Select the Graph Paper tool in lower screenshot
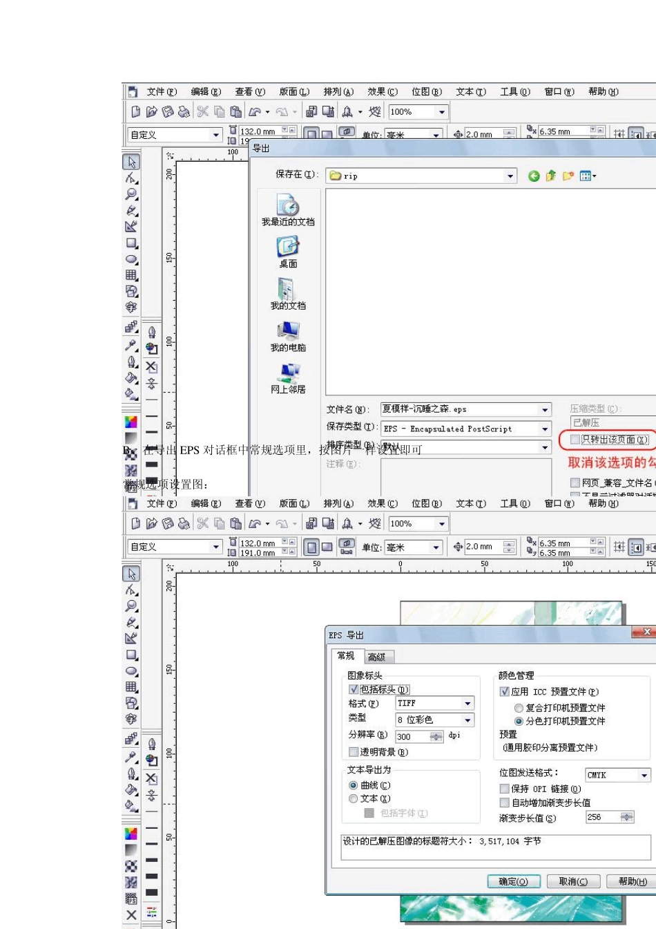Image resolution: width=656 pixels, height=929 pixels. pyautogui.click(x=131, y=687)
